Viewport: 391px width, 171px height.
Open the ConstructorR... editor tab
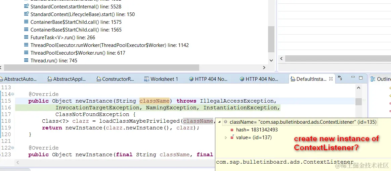(x=115, y=79)
